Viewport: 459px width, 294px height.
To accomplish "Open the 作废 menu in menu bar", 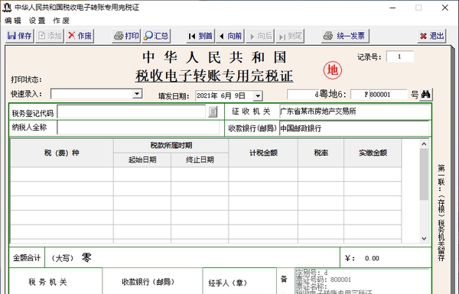I will tap(61, 21).
